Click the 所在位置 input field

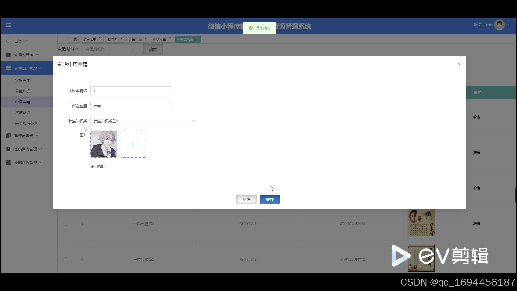(x=131, y=106)
